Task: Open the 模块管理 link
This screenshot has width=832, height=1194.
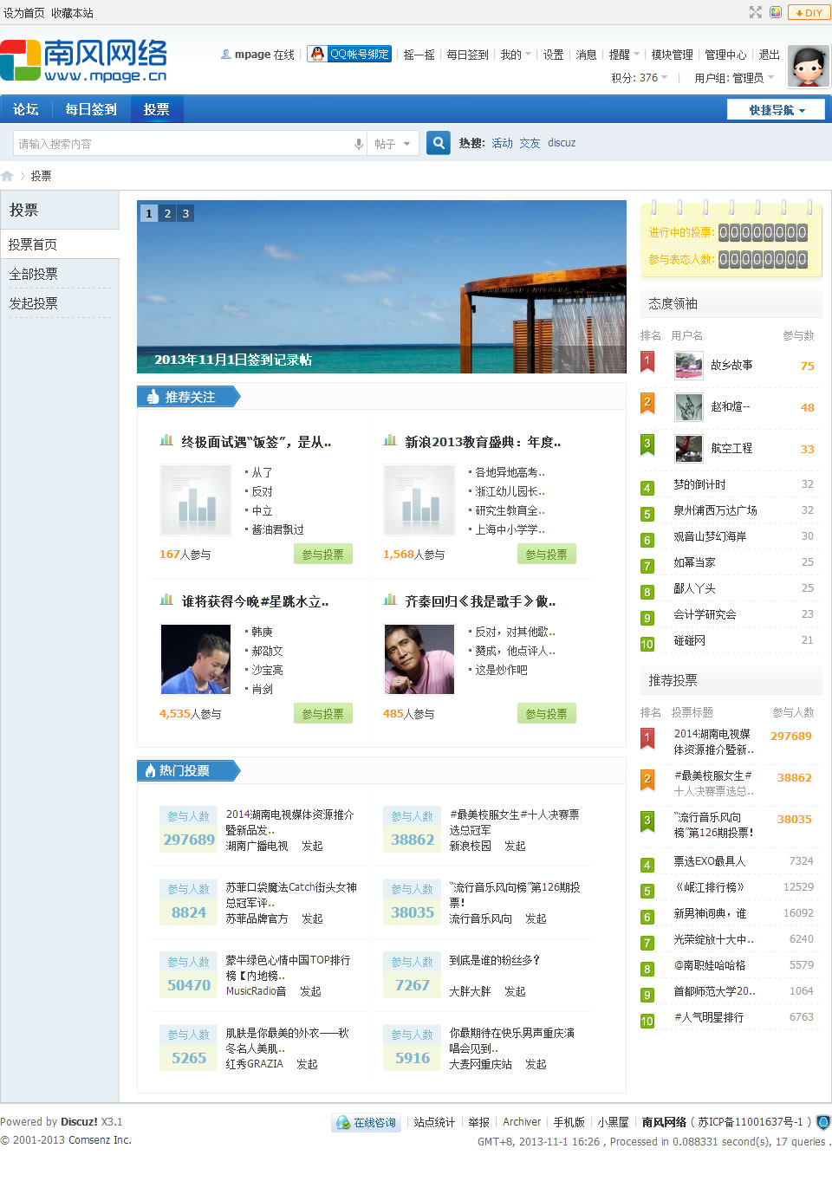Action: click(x=673, y=55)
